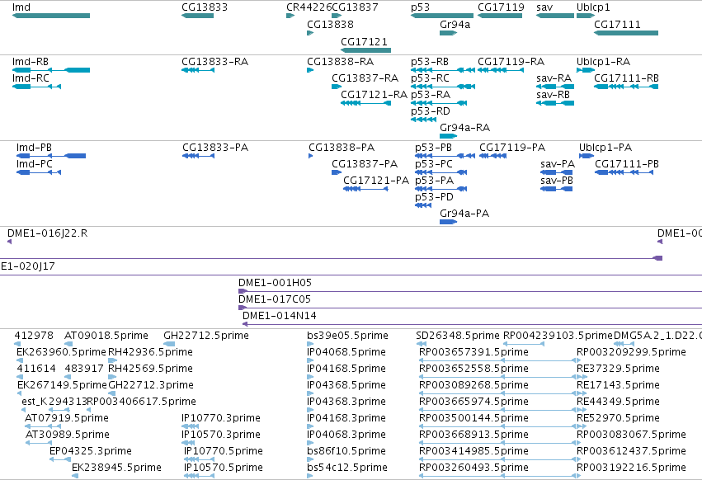Image resolution: width=702 pixels, height=480 pixels.
Task: Select the RH42936.5prime EST
Action: (x=112, y=360)
